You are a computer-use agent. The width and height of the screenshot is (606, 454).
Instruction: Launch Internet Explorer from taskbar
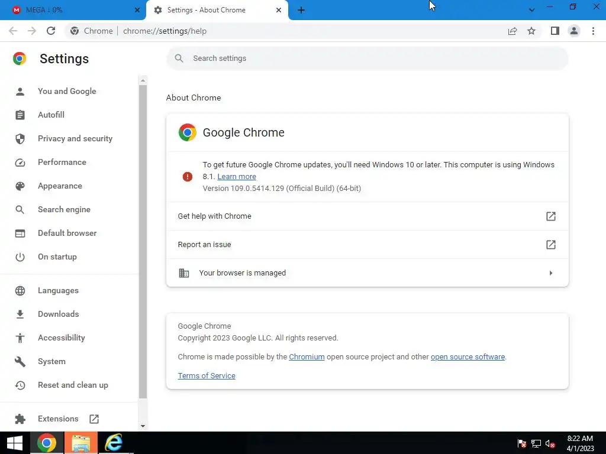114,443
